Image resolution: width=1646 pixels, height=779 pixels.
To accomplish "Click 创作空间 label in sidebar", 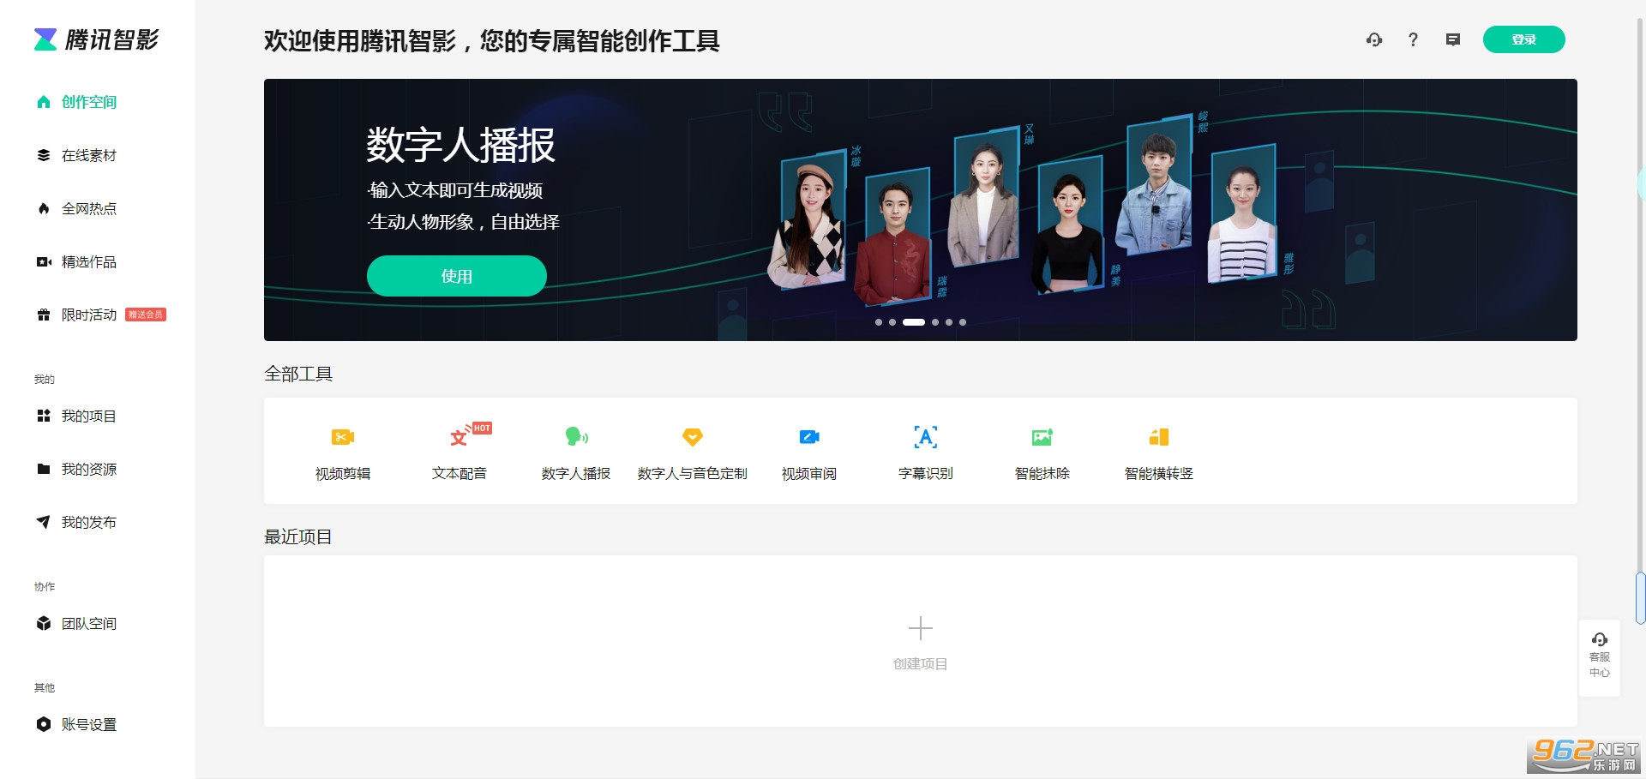I will 89,102.
